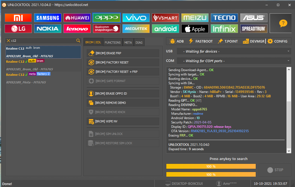Image resolution: width=295 pixels, height=187 pixels.
Task: Click the log scrollbar up arrow
Action: [x=289, y=70]
